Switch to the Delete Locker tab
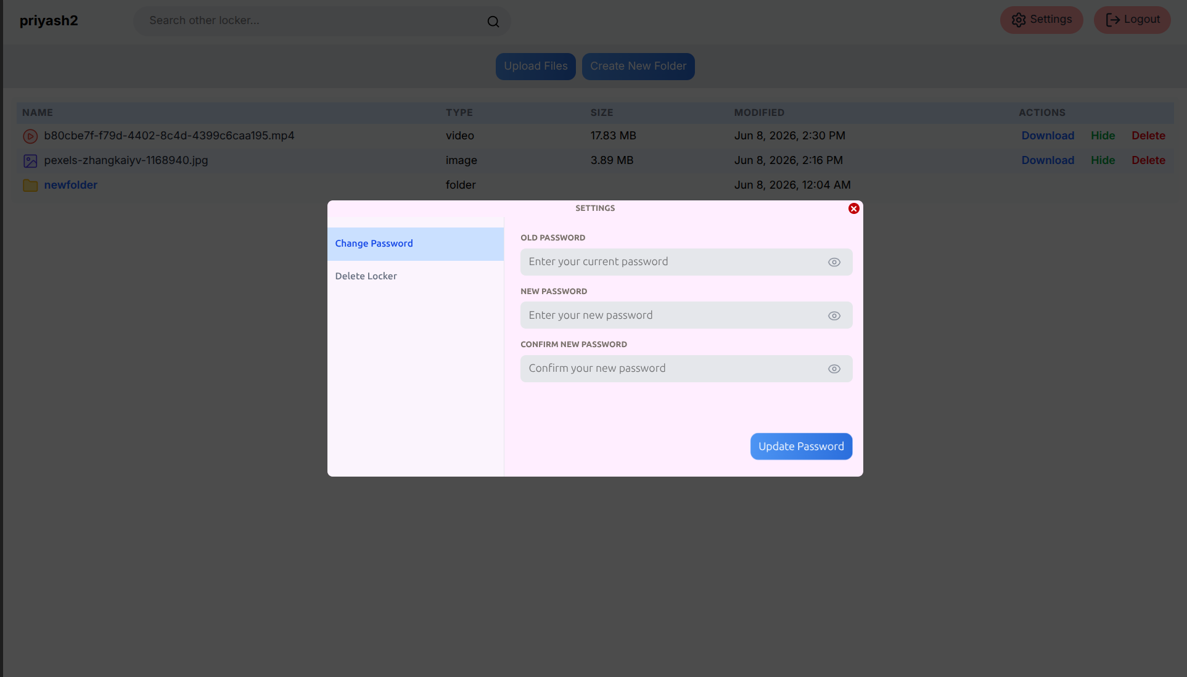The width and height of the screenshot is (1187, 677). tap(416, 276)
